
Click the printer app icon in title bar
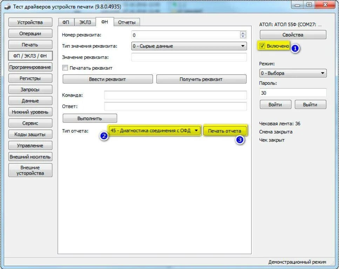(8, 7)
